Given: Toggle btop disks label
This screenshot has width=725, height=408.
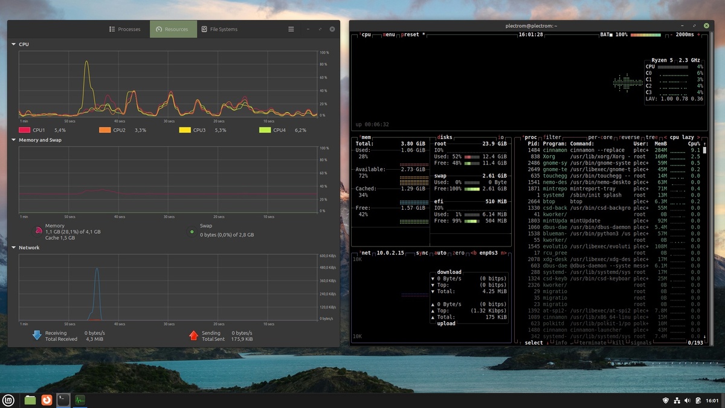Looking at the screenshot, I should (445, 137).
